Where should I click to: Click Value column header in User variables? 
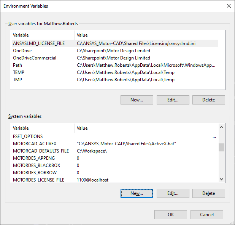[x=82, y=35]
